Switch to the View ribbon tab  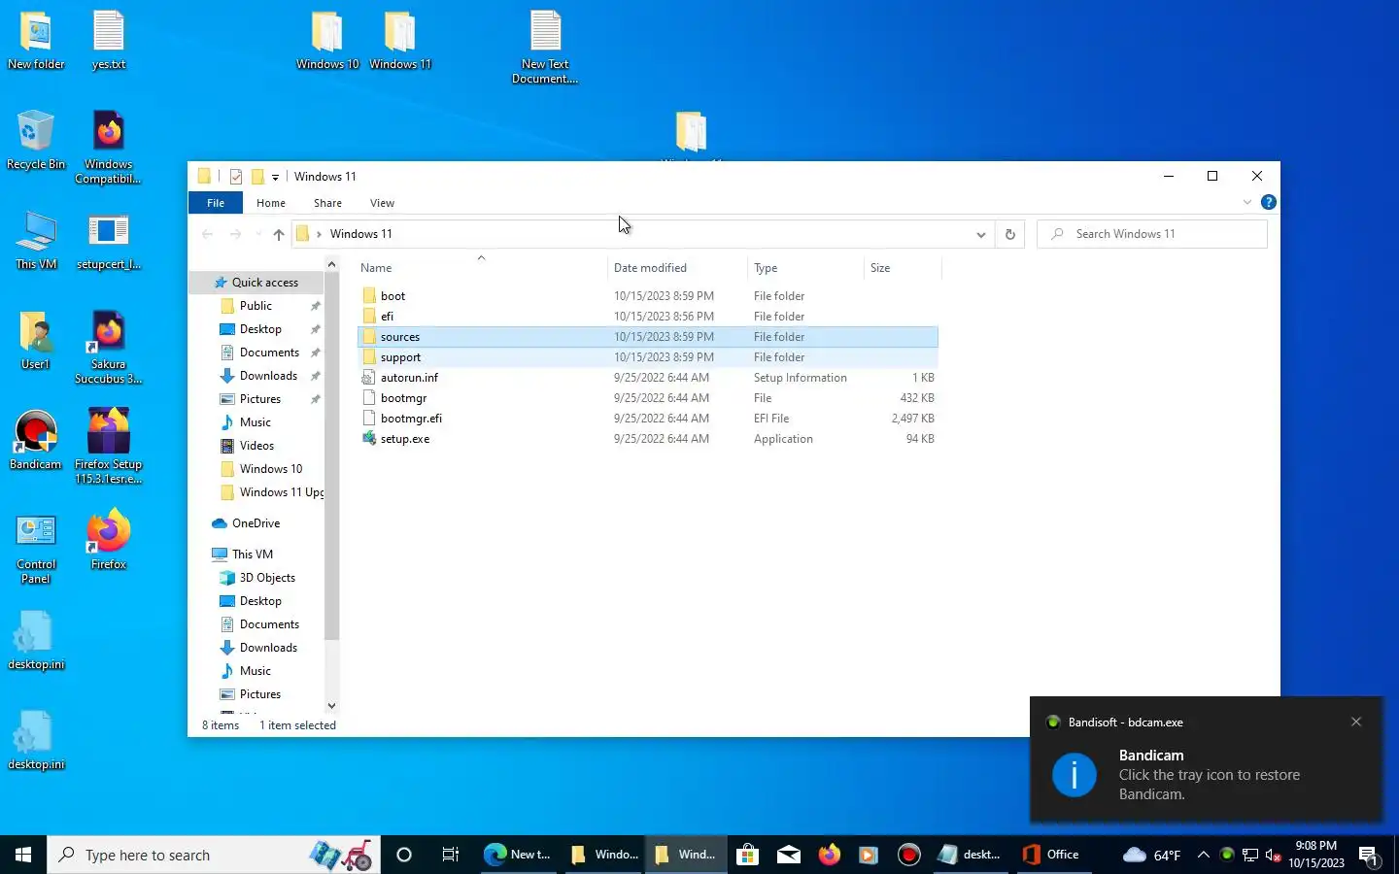tap(382, 203)
